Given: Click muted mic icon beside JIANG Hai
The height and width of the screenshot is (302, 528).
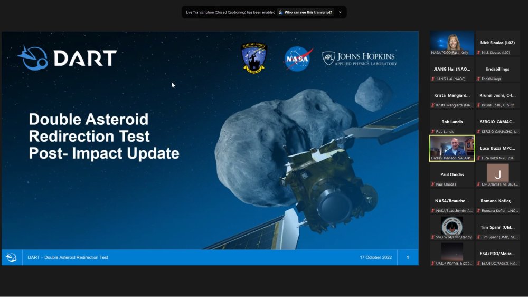Looking at the screenshot, I should (433, 79).
